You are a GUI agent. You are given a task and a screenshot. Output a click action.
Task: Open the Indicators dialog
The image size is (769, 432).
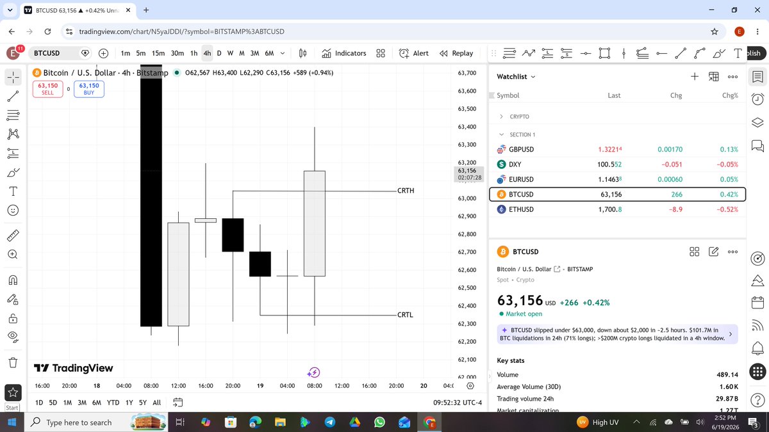pyautogui.click(x=344, y=53)
